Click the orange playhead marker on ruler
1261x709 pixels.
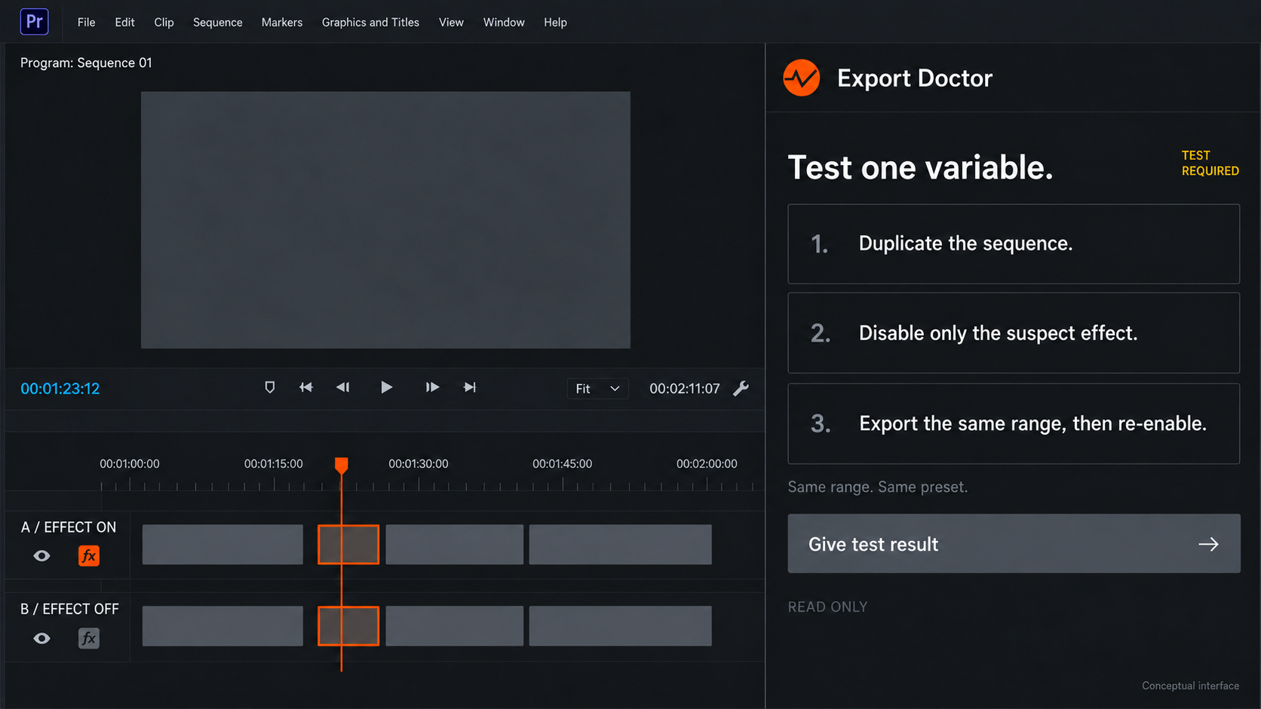tap(342, 465)
